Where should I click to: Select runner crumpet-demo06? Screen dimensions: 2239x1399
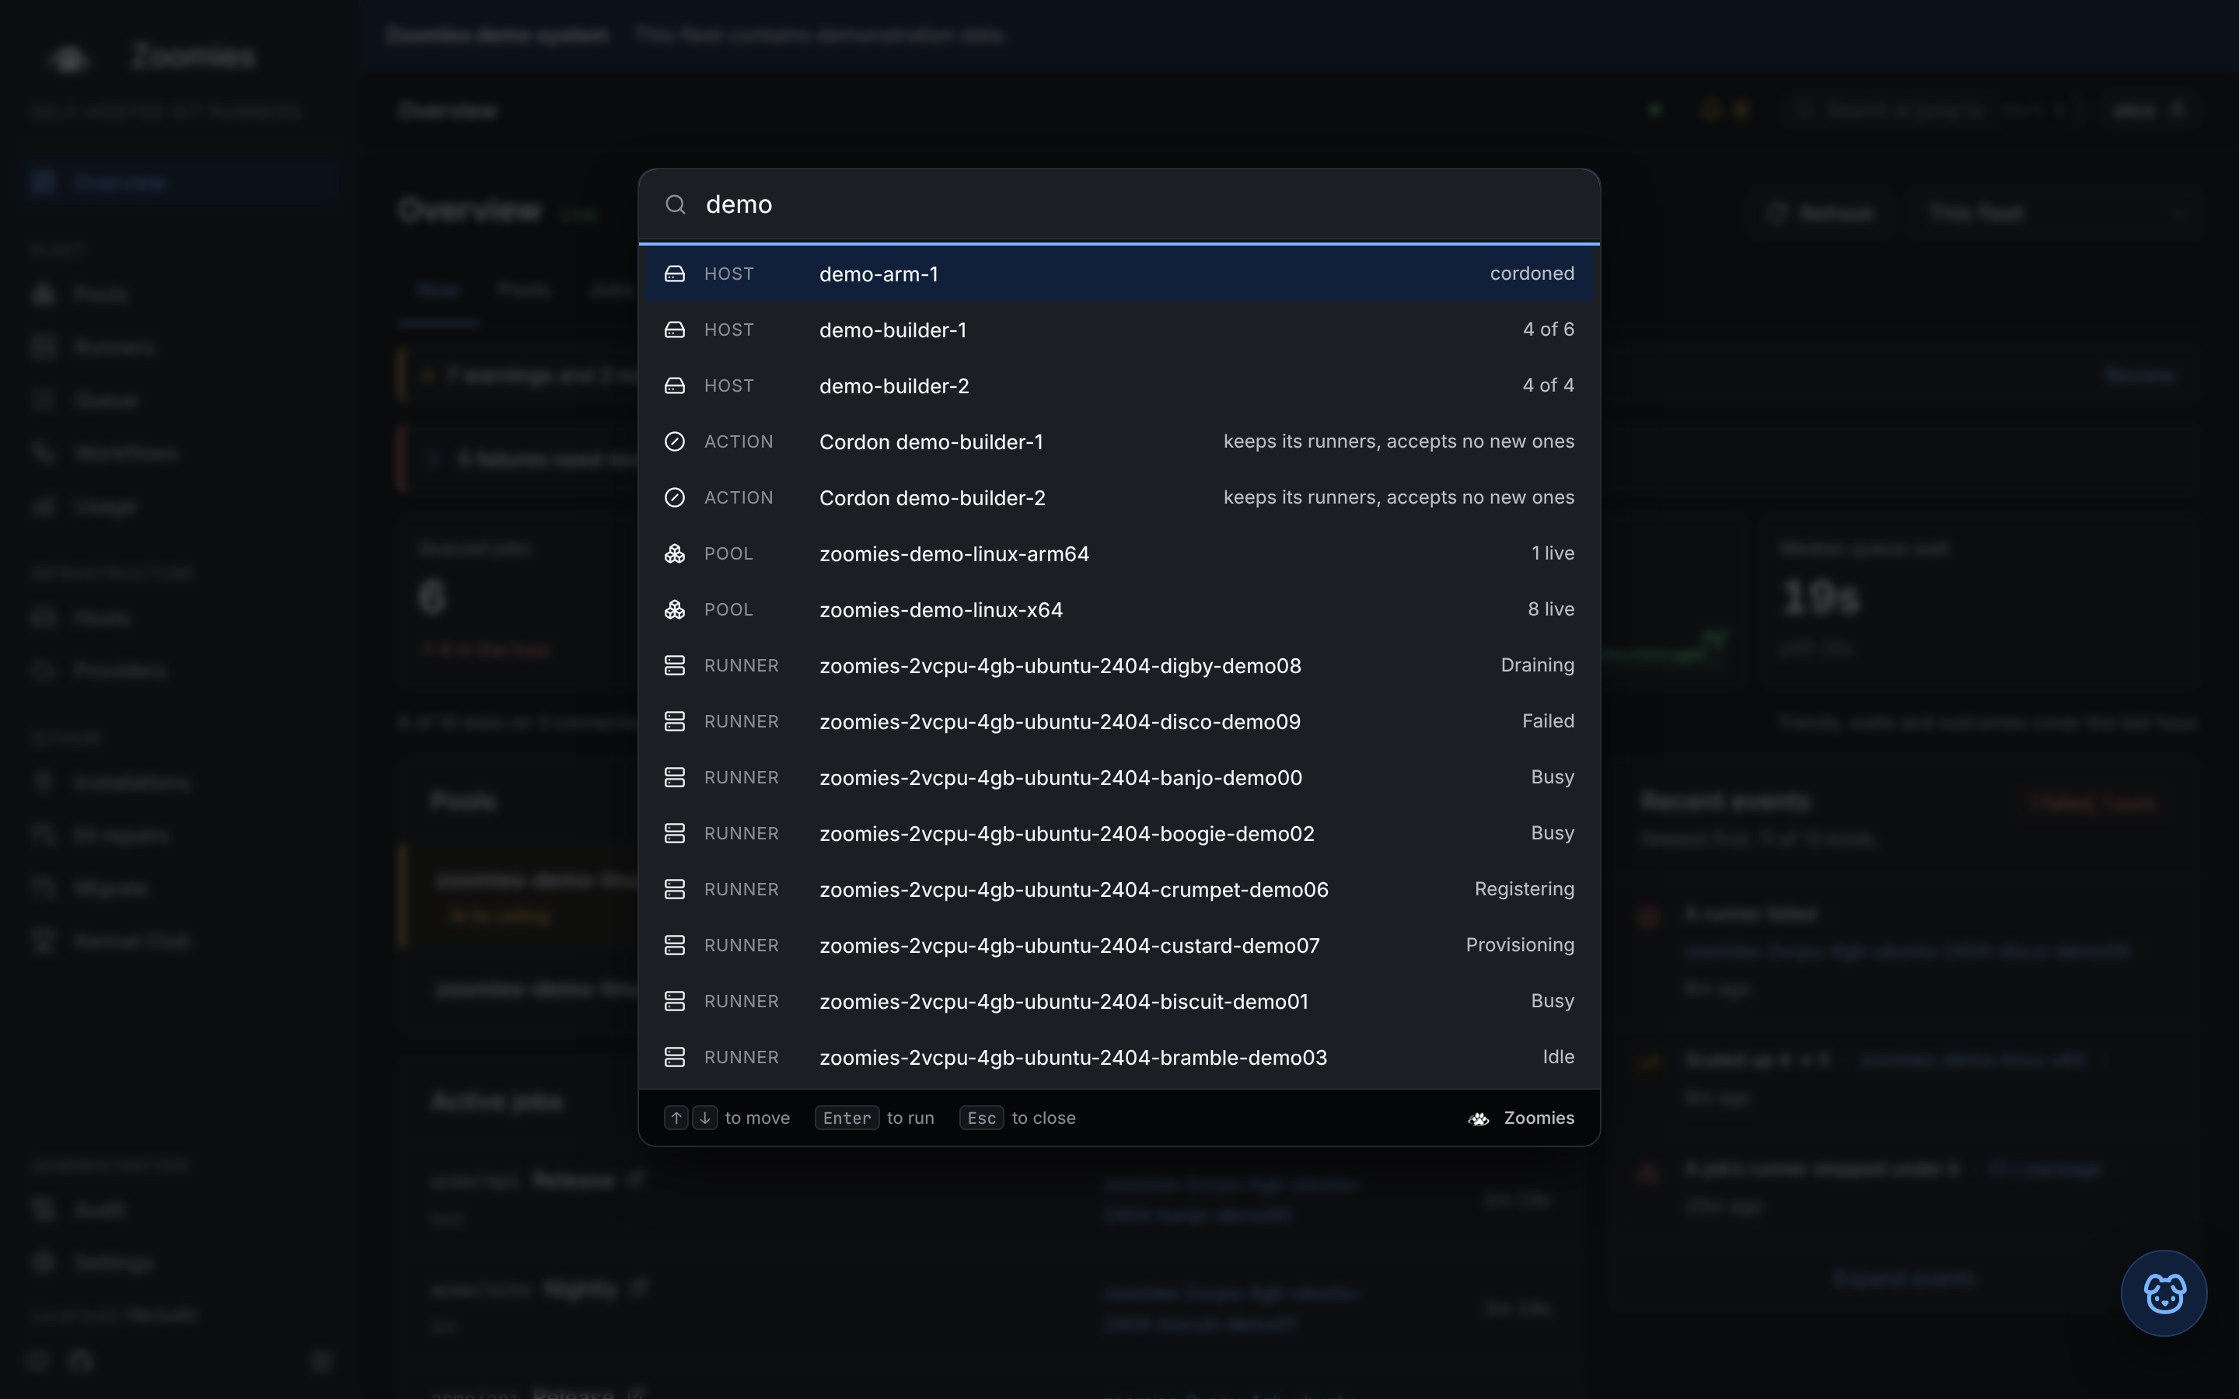coord(1119,889)
